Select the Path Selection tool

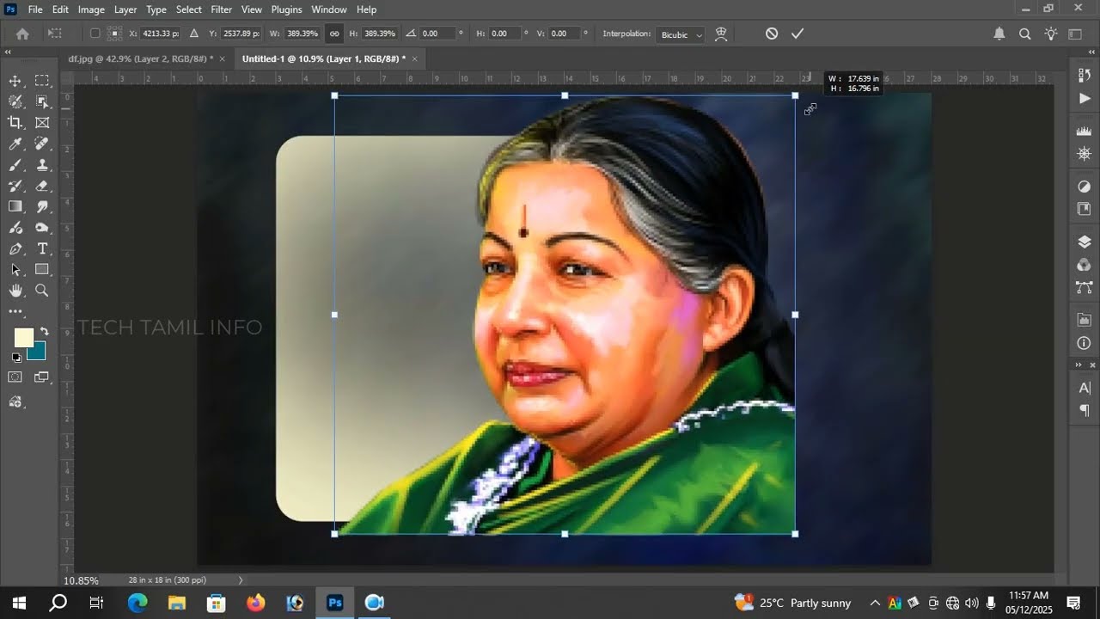(15, 270)
